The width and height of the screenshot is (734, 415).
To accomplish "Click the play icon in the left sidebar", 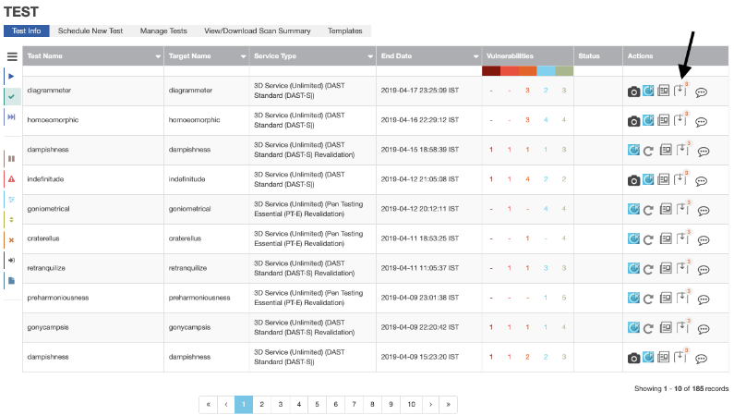I will point(11,76).
